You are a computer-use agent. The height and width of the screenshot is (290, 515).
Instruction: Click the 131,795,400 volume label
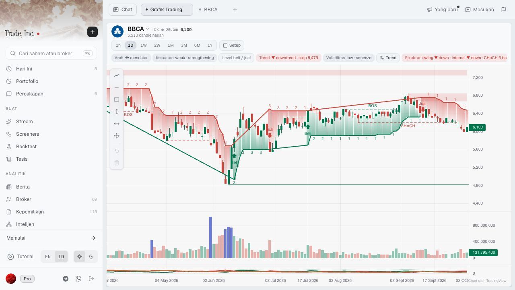(483, 253)
